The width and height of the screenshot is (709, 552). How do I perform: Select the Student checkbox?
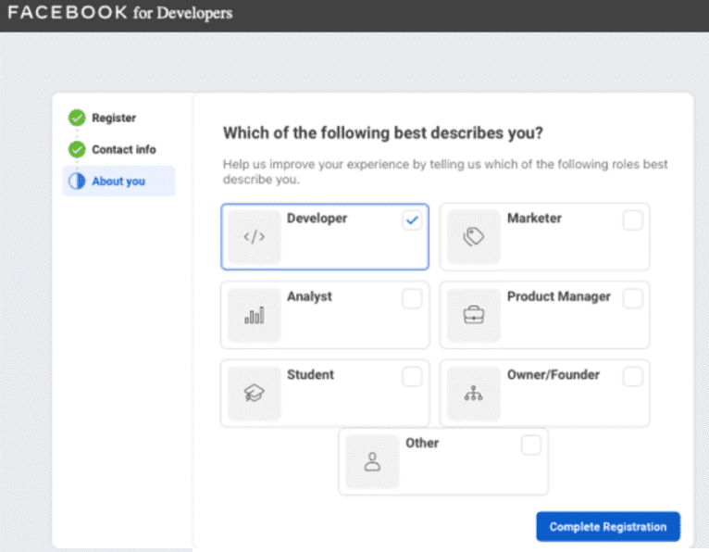[412, 376]
